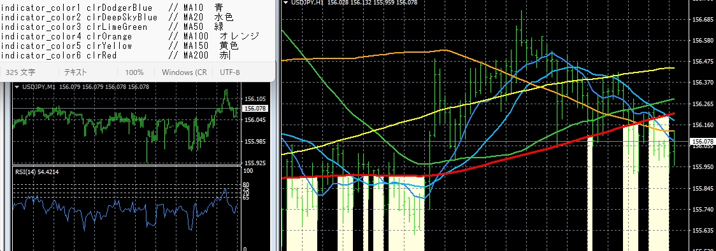Select the 156.078 current price label on the H1 chart
This screenshot has width=716, height=251.
click(702, 142)
